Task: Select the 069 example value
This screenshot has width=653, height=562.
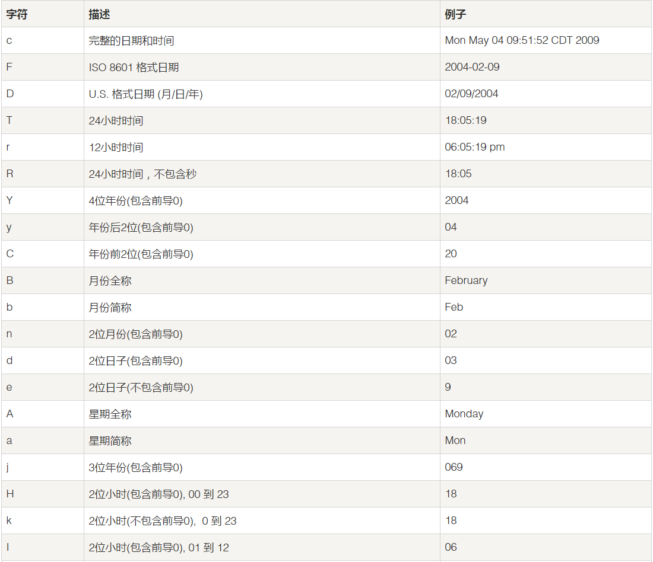Action: coord(454,467)
